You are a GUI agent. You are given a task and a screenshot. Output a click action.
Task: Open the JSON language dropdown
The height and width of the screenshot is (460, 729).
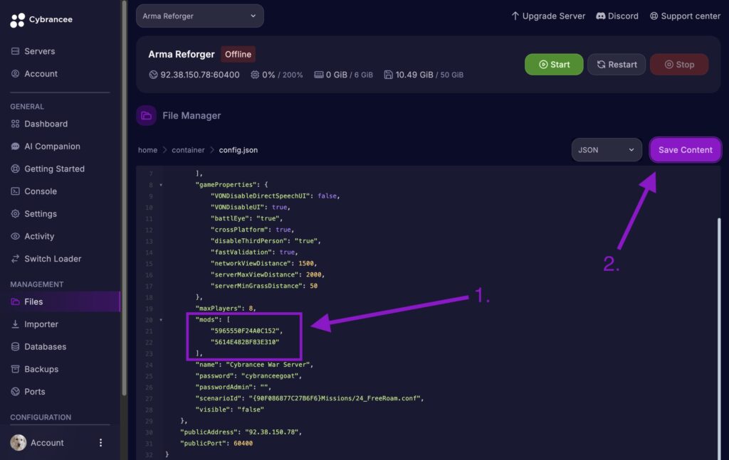(x=607, y=150)
